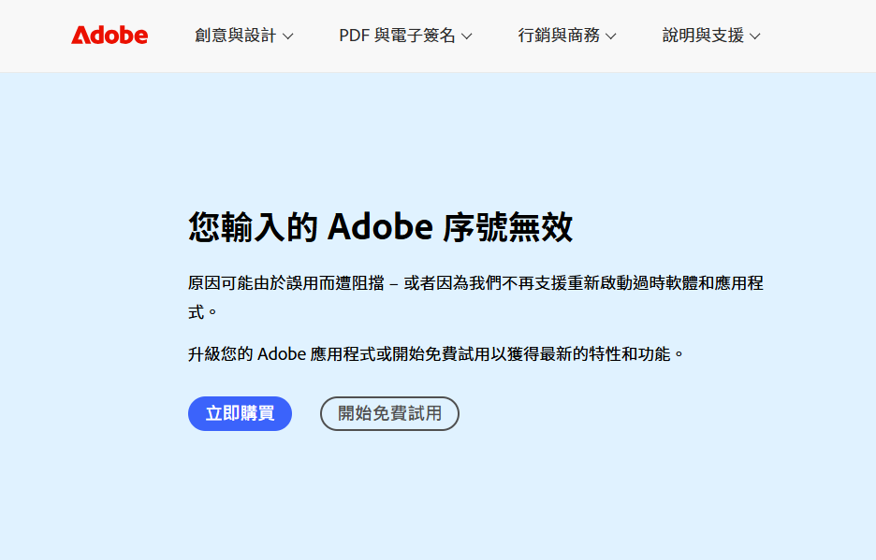Click the sentence starting 升級您的
Viewport: 876px width, 560px height.
436,354
